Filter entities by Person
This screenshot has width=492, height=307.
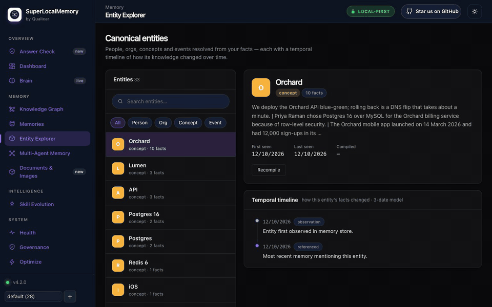click(139, 123)
